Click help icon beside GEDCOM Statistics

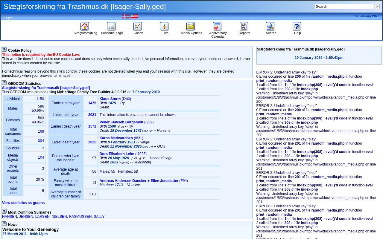(4, 83)
